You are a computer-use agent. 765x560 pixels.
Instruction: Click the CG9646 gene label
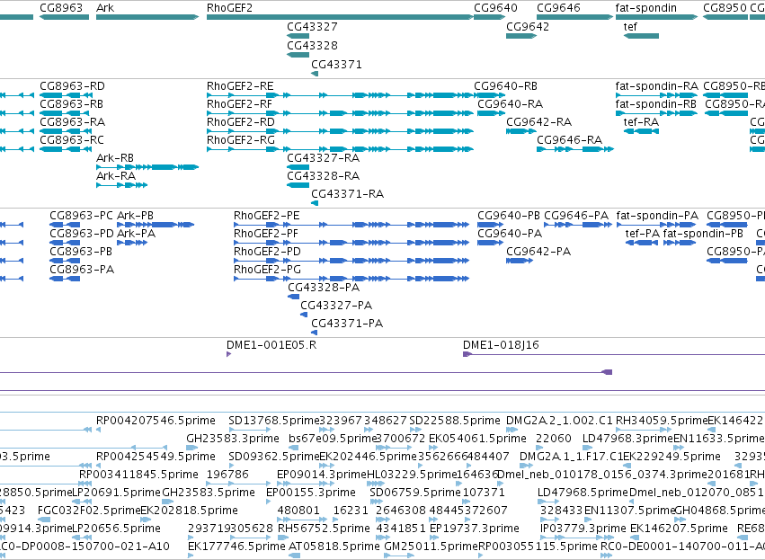tap(558, 8)
